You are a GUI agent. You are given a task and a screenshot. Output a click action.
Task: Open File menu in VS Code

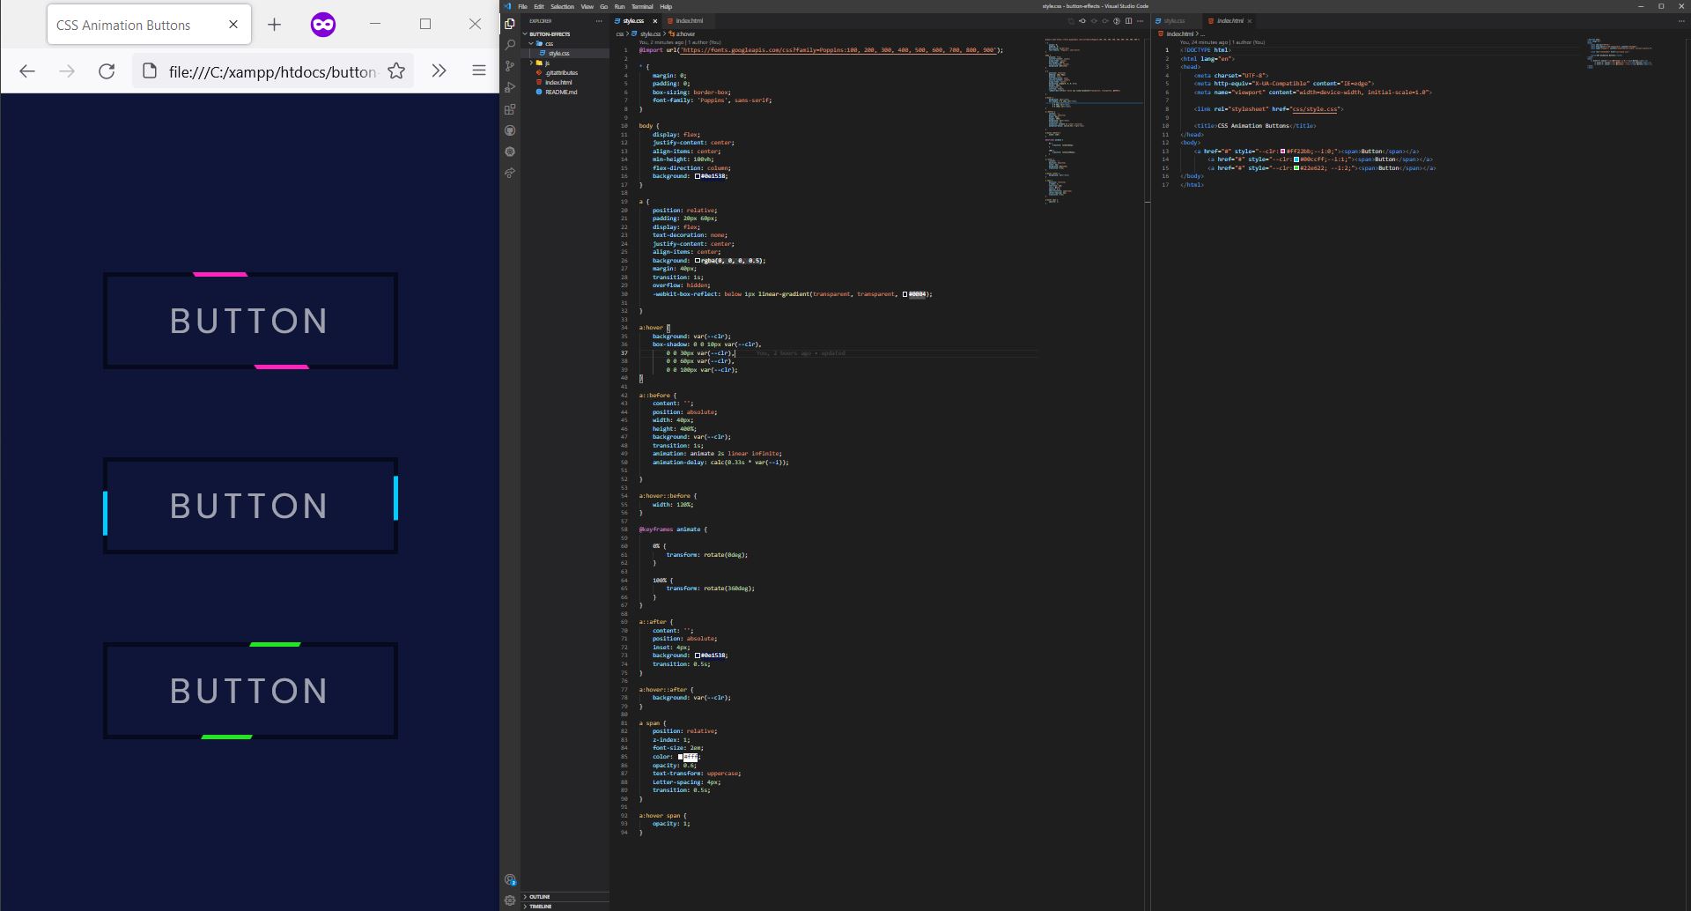pyautogui.click(x=522, y=6)
